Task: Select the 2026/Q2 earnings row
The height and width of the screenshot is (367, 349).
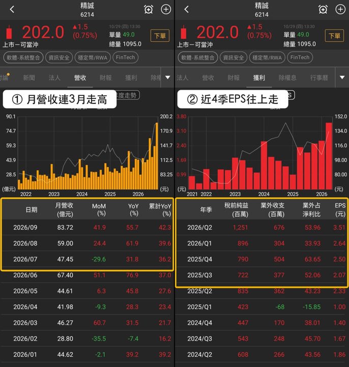Action: (261, 227)
